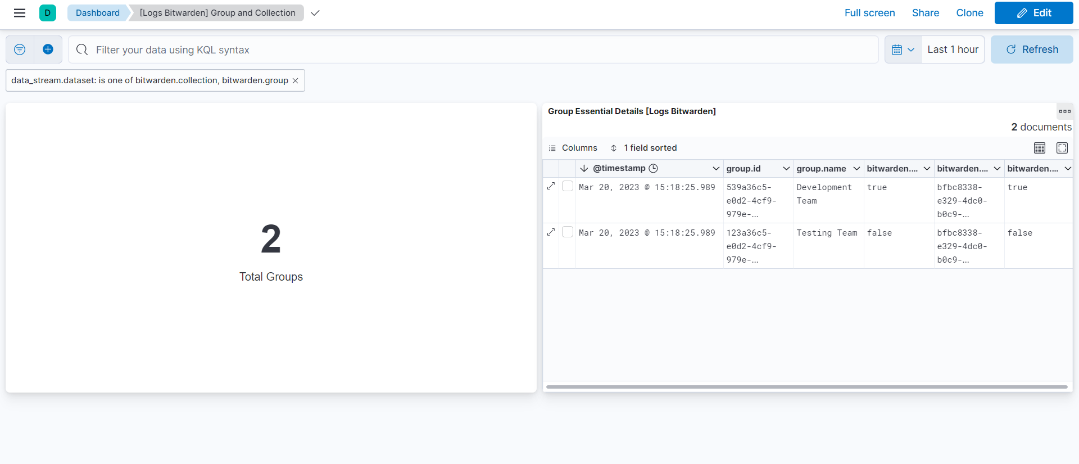The image size is (1079, 464).
Task: Click the Edit dashboard button
Action: pos(1033,13)
